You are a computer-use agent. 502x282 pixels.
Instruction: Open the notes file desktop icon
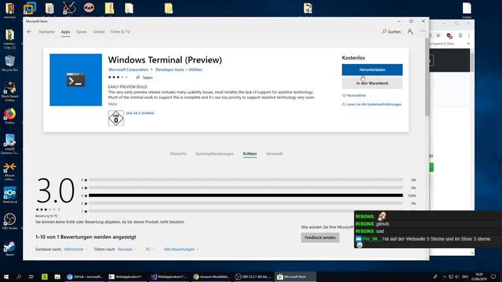pos(467,10)
